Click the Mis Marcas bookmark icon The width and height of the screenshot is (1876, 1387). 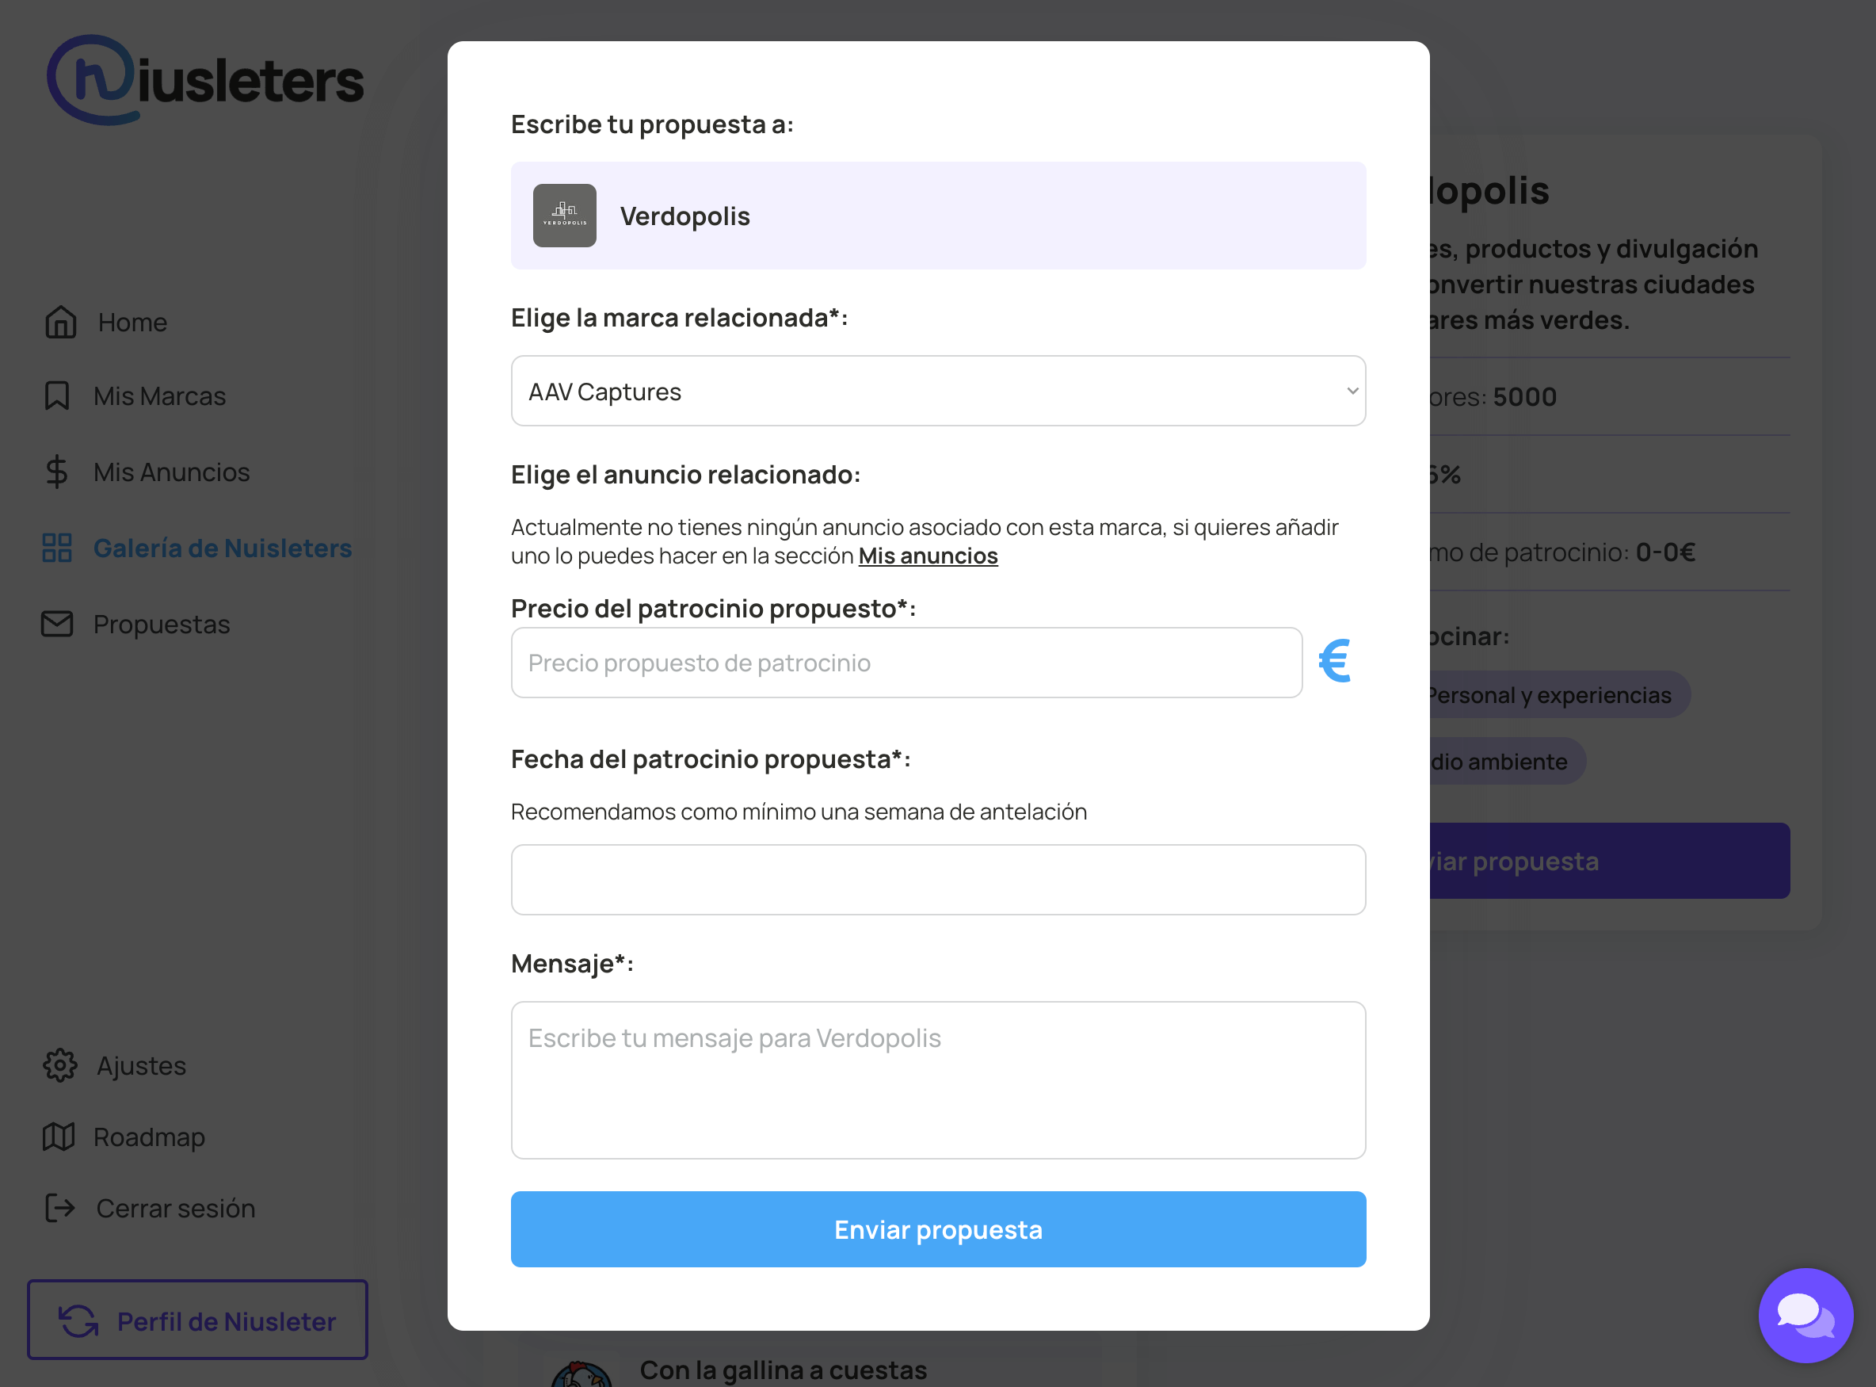click(x=57, y=395)
